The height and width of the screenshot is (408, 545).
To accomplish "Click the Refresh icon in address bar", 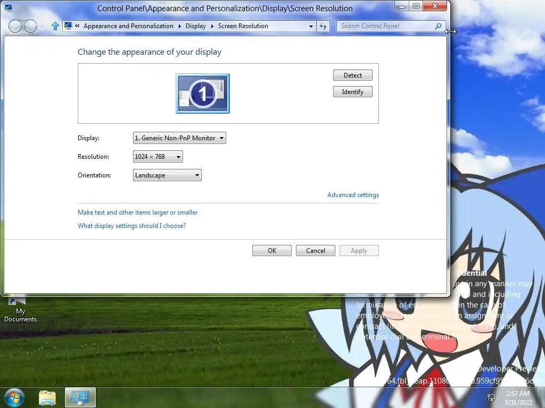I will (x=323, y=27).
